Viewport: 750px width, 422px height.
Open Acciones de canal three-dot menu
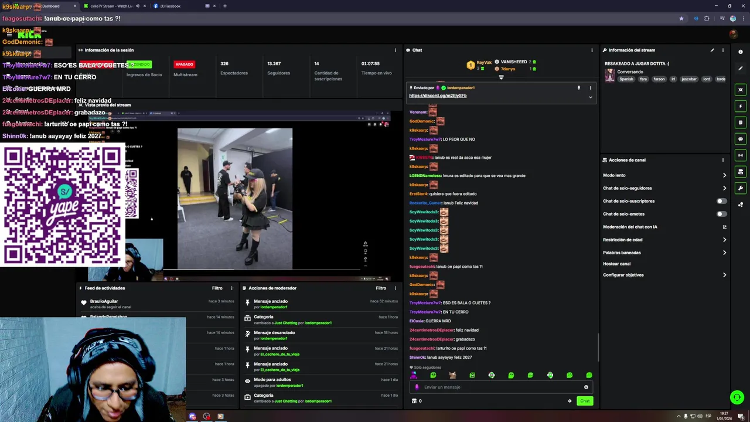pos(723,160)
